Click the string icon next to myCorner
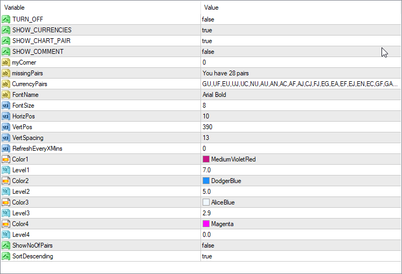Viewport: 402px width, 274px height. coord(6,62)
